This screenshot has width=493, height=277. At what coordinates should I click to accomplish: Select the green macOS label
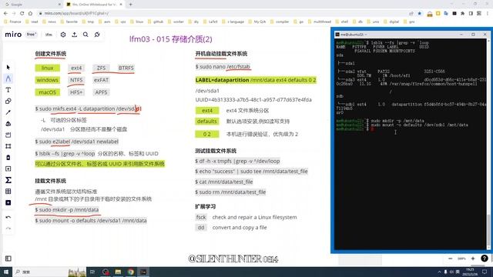pyautogui.click(x=47, y=92)
